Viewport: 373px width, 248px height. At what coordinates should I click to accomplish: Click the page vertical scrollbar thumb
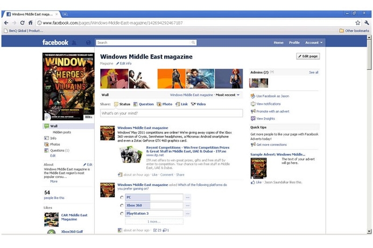tap(369, 54)
